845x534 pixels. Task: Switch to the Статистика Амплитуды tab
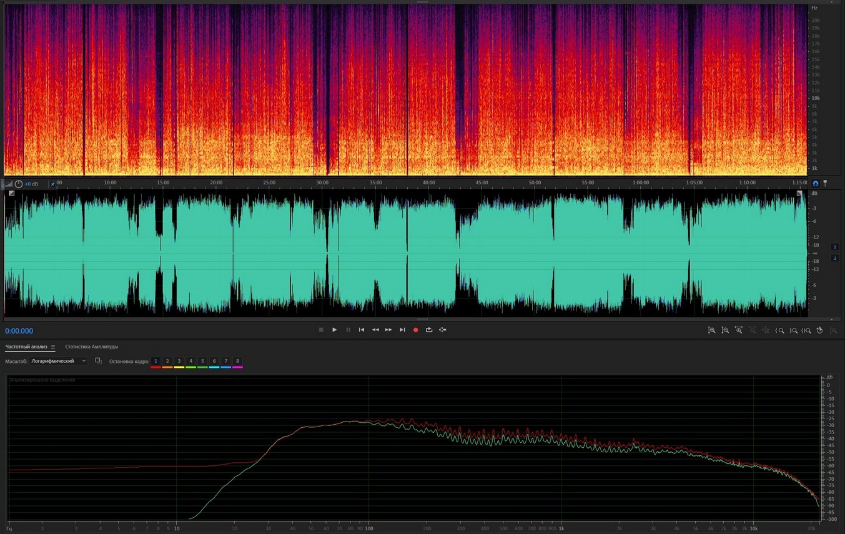pyautogui.click(x=91, y=347)
